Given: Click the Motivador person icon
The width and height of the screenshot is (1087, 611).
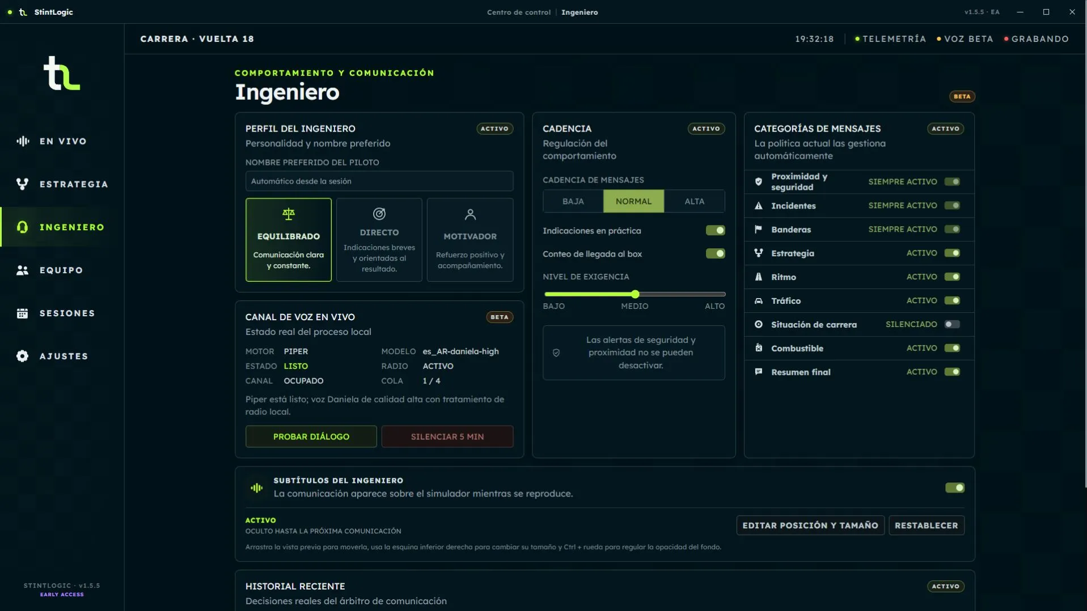Looking at the screenshot, I should click(x=470, y=214).
